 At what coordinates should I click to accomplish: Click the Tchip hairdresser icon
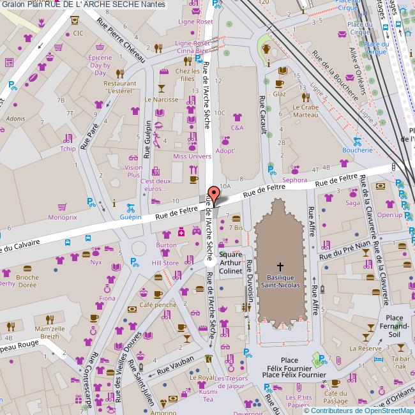click(x=68, y=139)
